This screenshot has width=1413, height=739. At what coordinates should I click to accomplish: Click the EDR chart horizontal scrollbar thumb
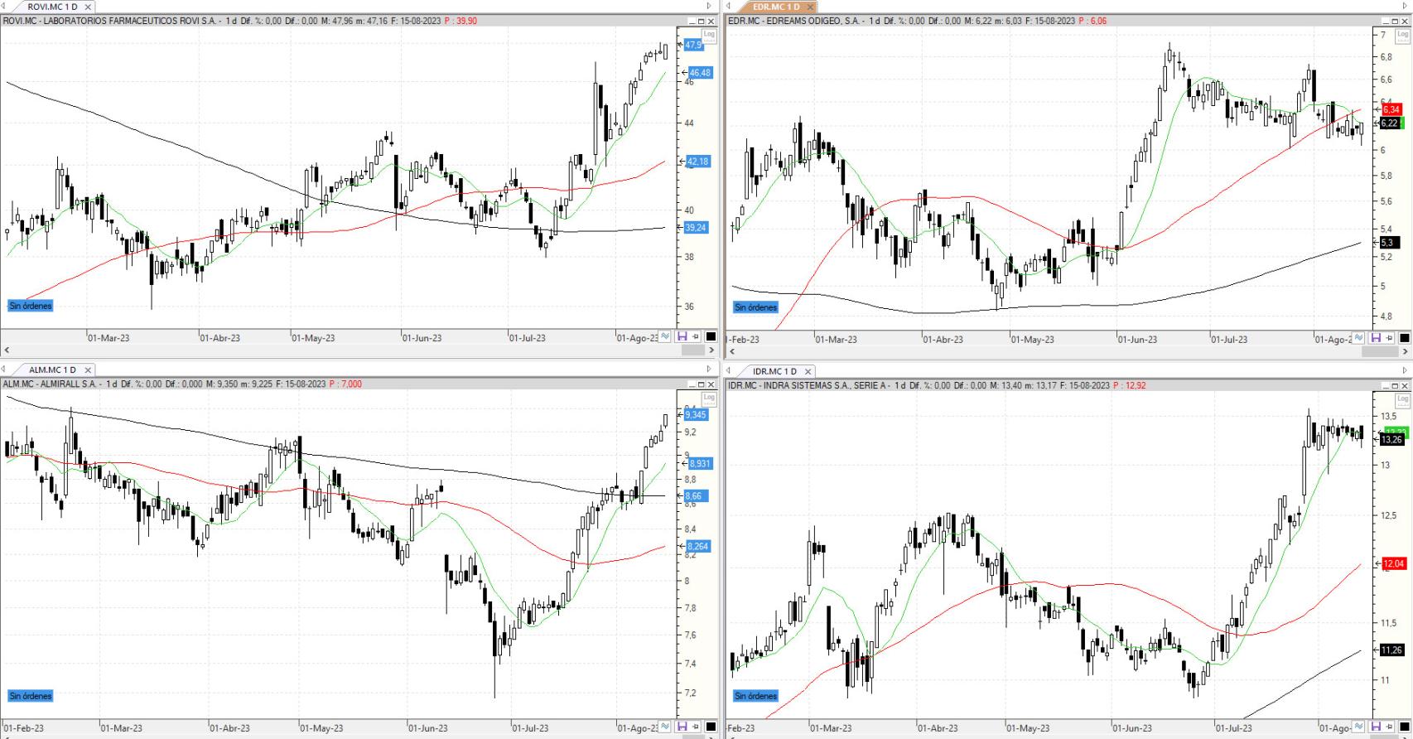[x=1380, y=351]
